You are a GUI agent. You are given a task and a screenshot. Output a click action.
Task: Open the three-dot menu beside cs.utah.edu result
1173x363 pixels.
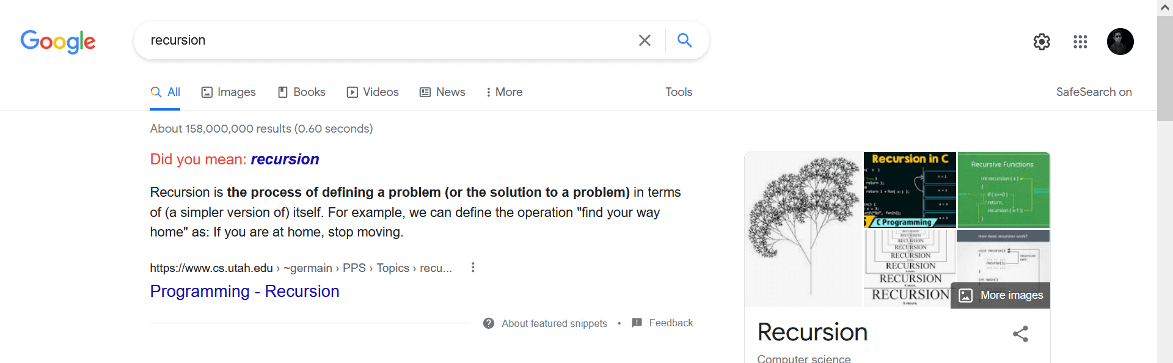tap(473, 268)
